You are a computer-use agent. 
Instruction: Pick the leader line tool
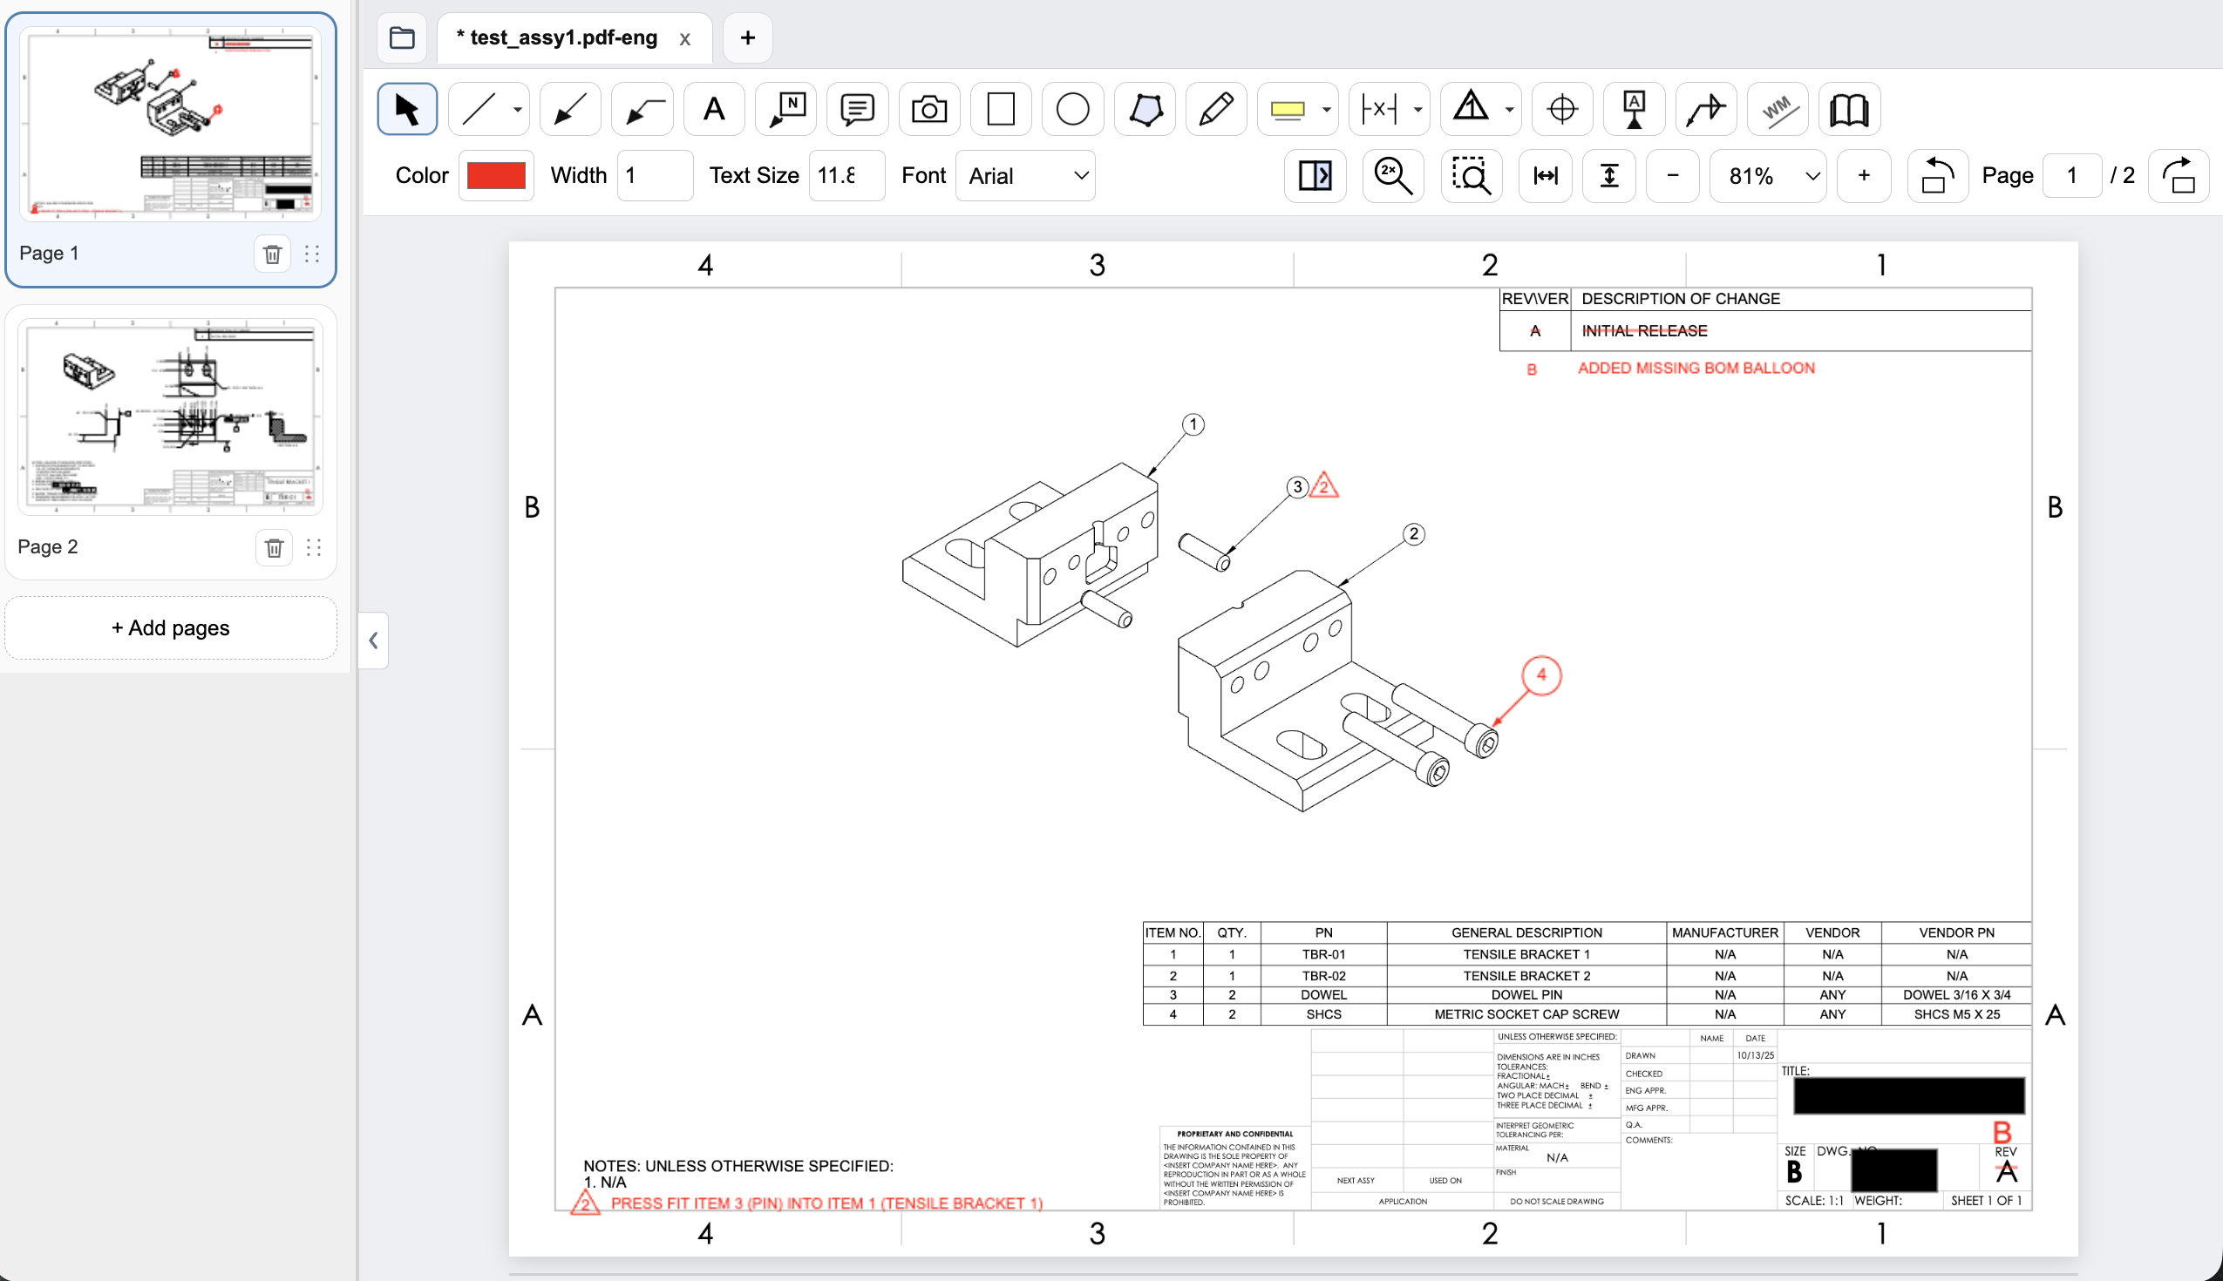coord(642,109)
